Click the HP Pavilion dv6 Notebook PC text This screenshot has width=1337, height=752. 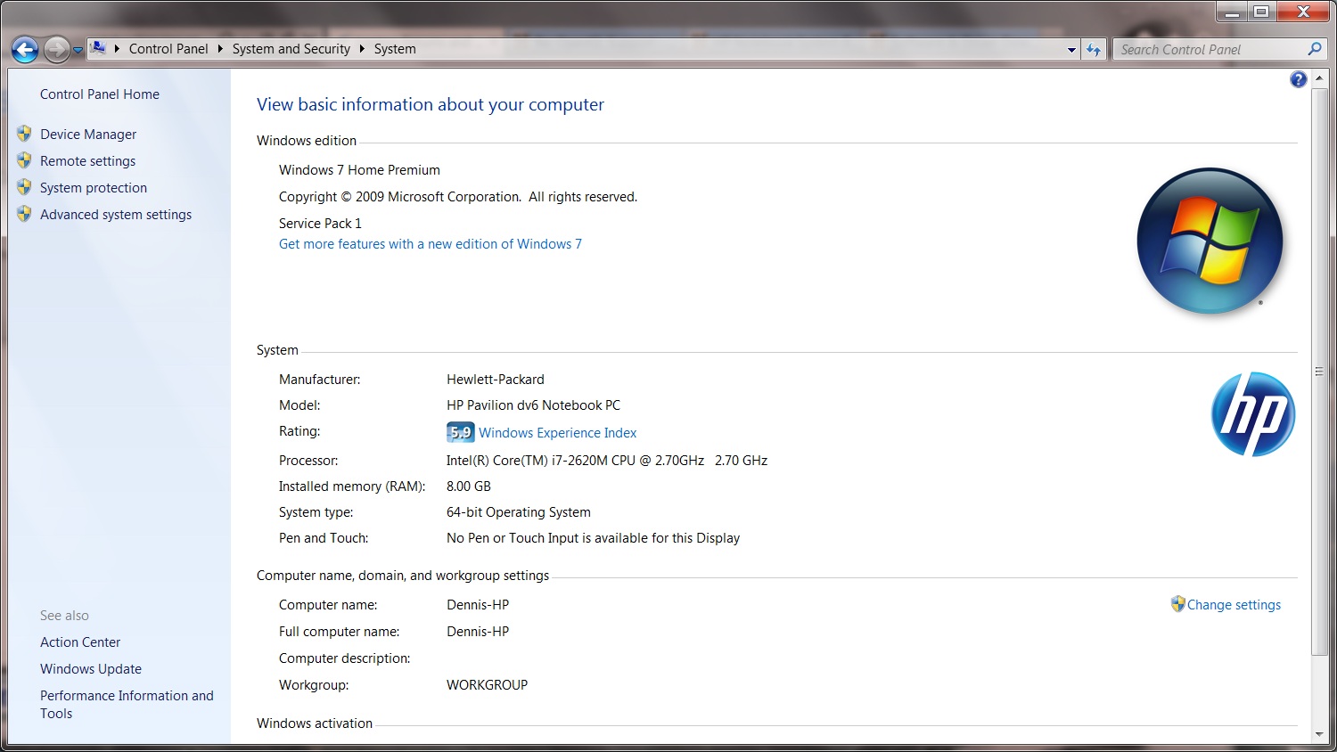point(533,405)
